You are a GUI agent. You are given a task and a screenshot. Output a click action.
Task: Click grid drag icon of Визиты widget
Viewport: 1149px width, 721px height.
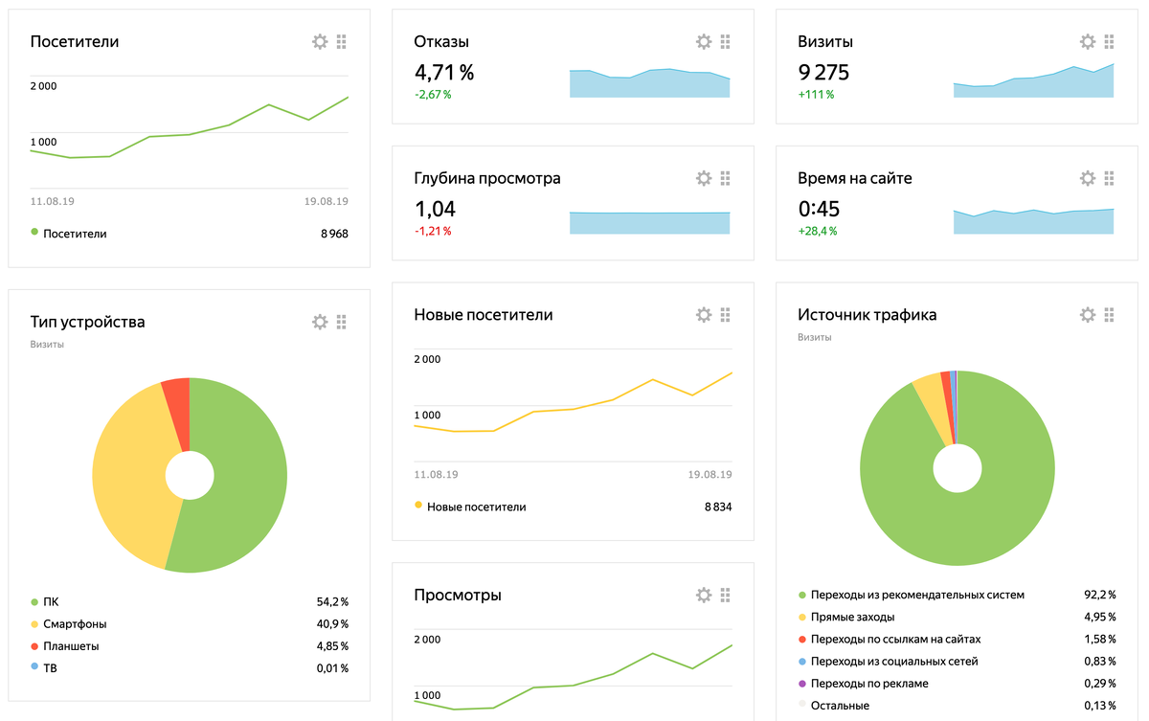pyautogui.click(x=1110, y=42)
